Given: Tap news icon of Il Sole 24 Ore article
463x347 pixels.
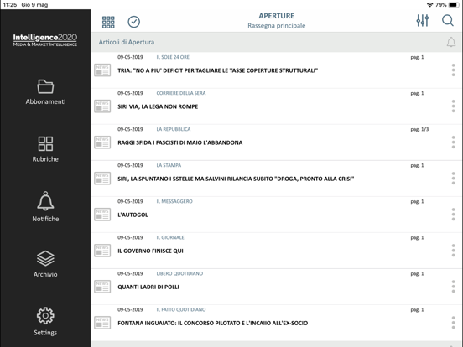Looking at the screenshot, I should pyautogui.click(x=102, y=70).
